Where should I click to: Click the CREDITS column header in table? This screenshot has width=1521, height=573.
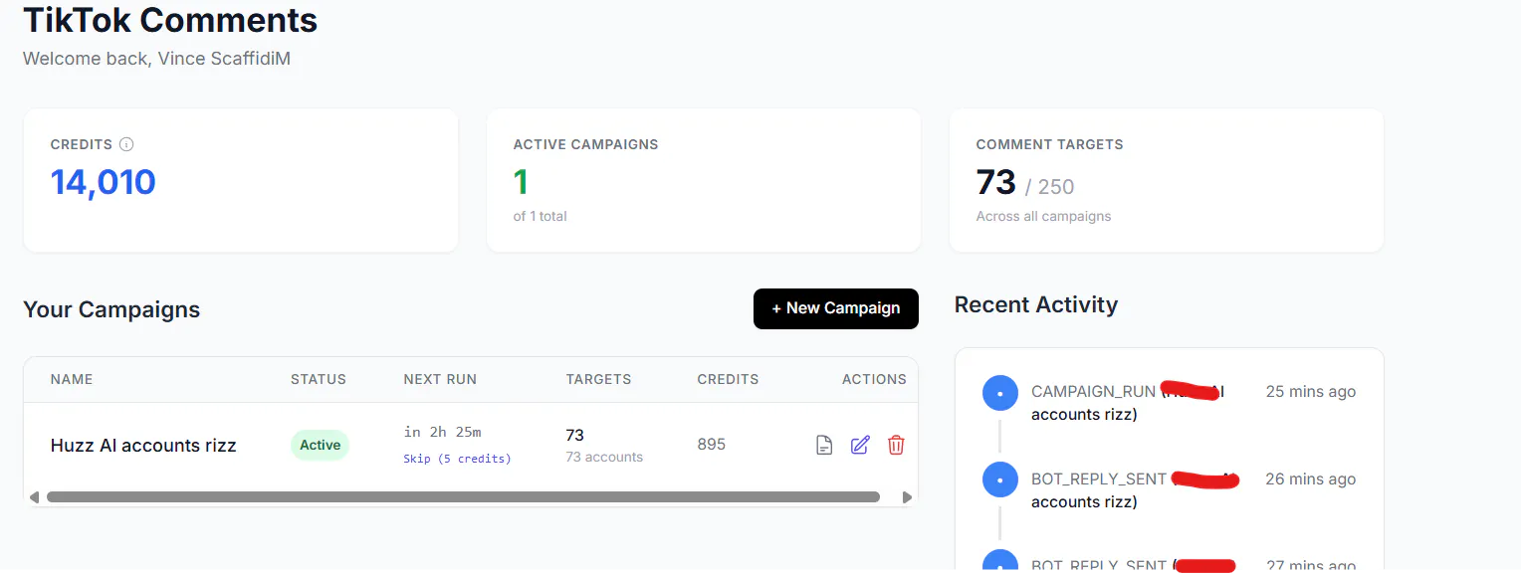728,379
